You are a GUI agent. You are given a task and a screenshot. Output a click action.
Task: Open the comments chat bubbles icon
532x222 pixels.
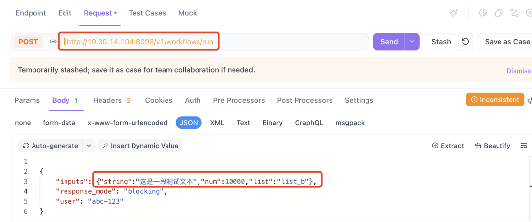pos(499,13)
